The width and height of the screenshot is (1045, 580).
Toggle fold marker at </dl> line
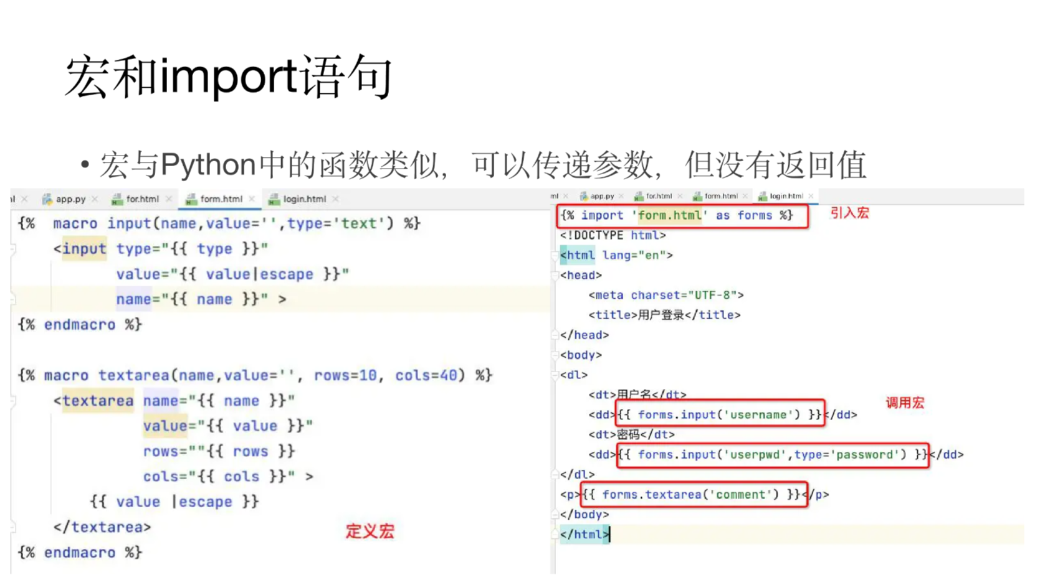[555, 474]
